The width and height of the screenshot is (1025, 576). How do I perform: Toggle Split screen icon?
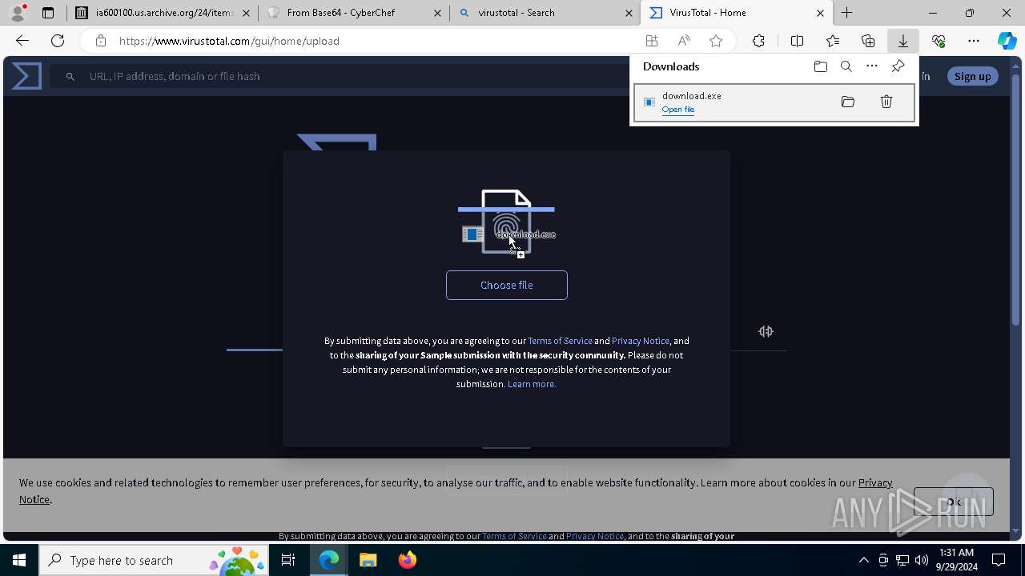click(797, 41)
